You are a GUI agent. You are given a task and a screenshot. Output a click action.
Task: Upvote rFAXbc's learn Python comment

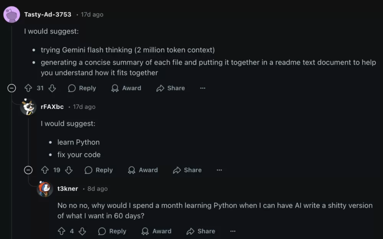[45, 170]
